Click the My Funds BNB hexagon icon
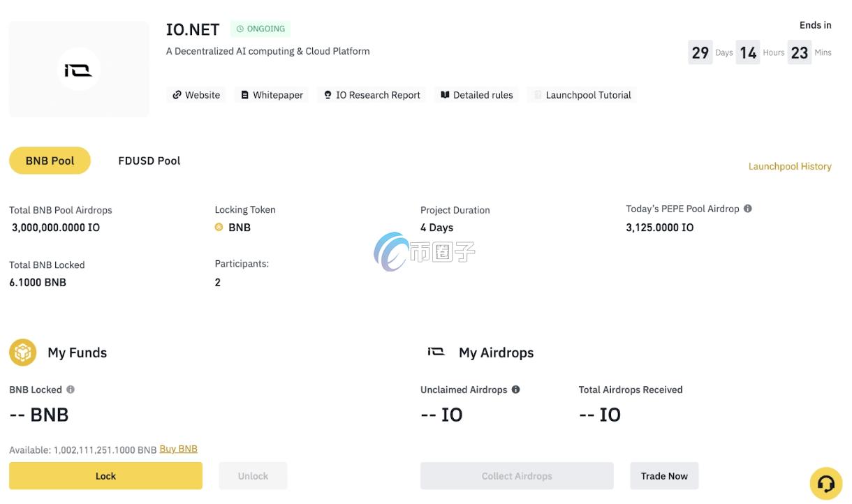This screenshot has width=852, height=504. [22, 353]
